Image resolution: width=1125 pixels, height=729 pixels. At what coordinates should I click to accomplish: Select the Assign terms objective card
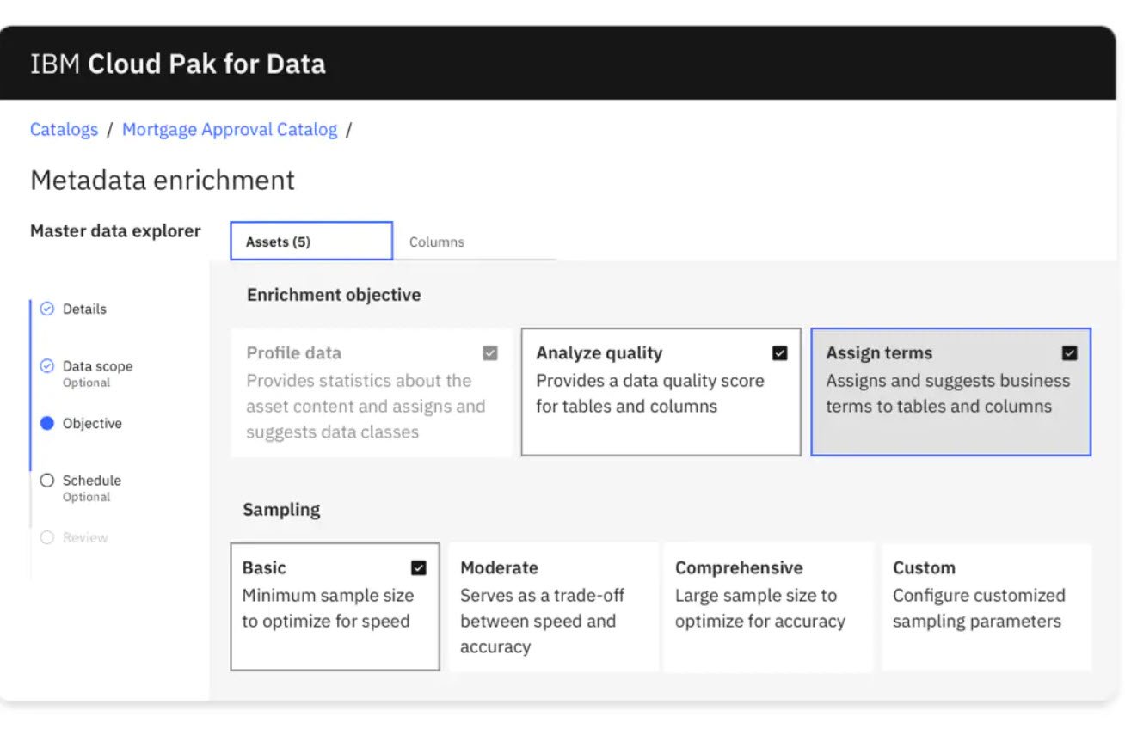click(x=951, y=392)
